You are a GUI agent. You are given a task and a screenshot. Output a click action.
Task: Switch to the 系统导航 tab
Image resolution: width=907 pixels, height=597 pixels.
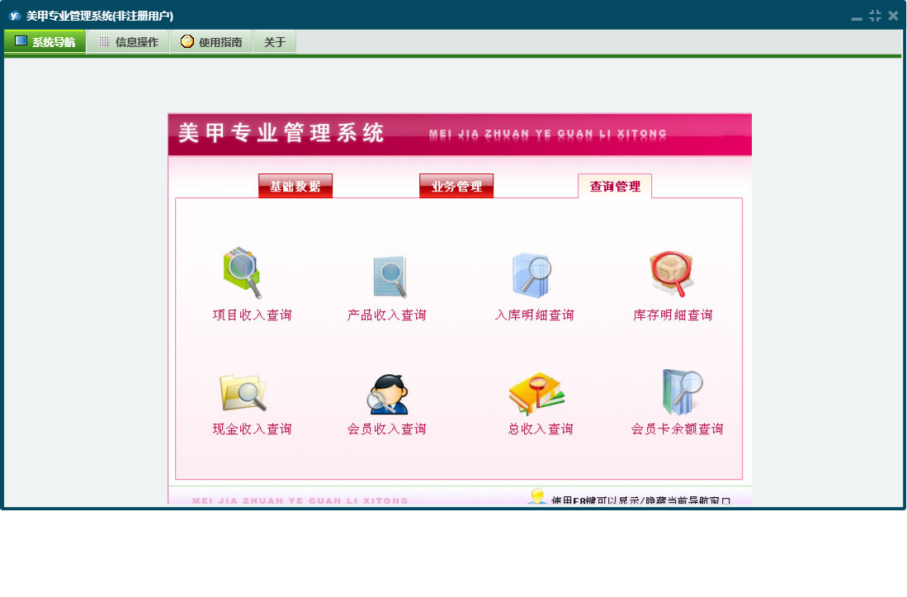(45, 41)
